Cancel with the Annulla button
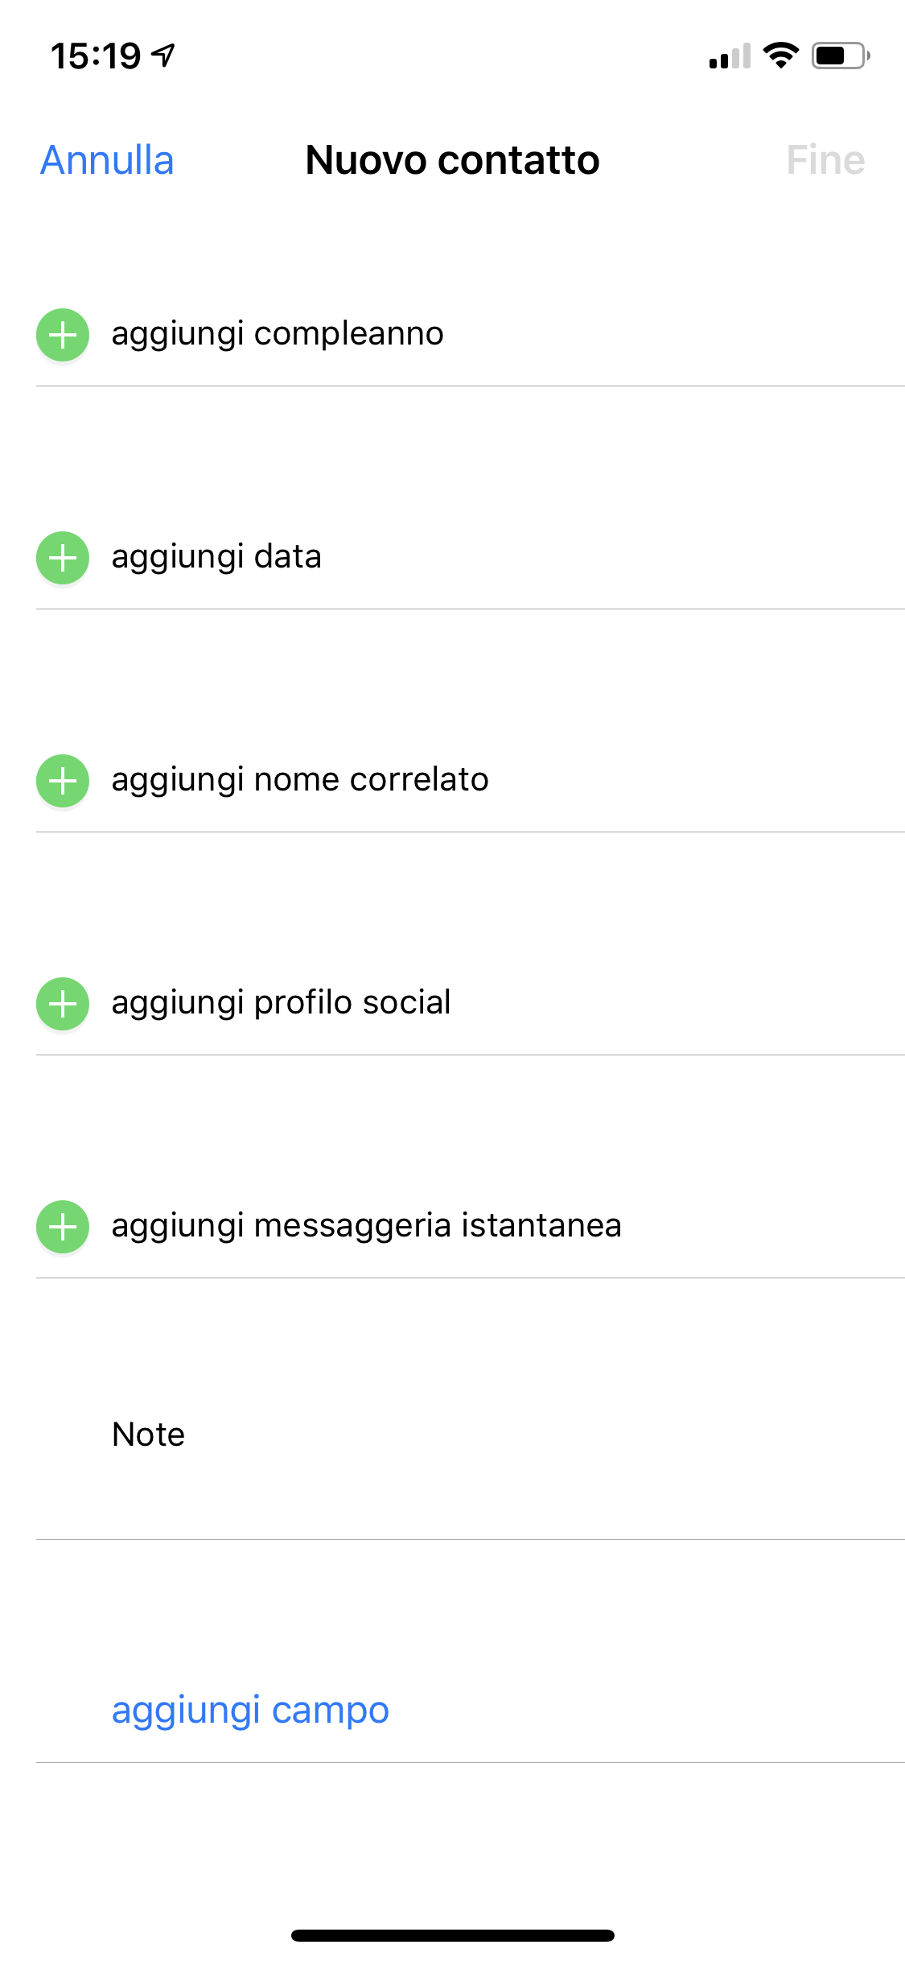This screenshot has width=905, height=1961. [x=107, y=160]
